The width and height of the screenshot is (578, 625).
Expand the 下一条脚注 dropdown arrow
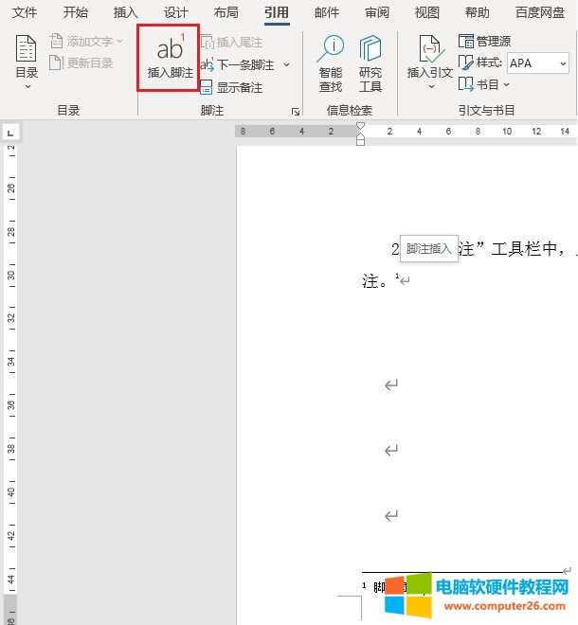click(x=286, y=65)
